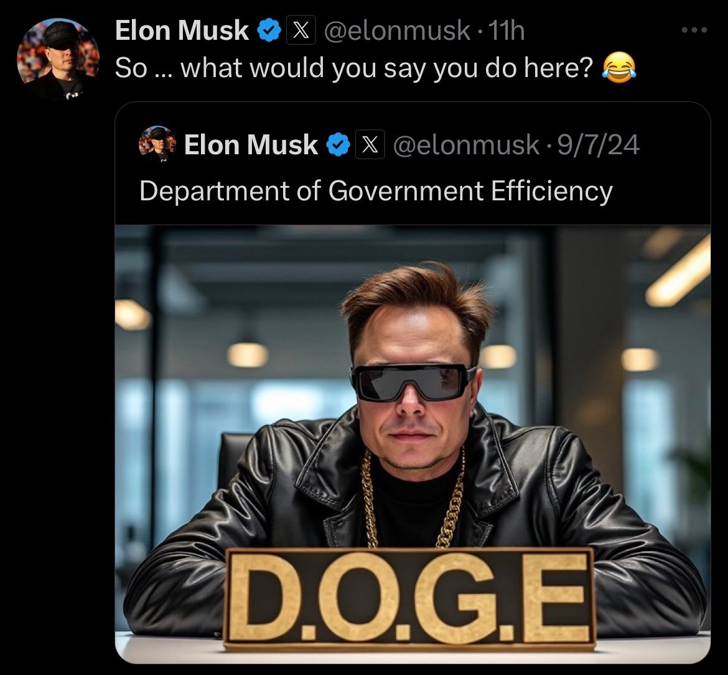Click the small avatar inside the quoted tweet

(x=157, y=144)
